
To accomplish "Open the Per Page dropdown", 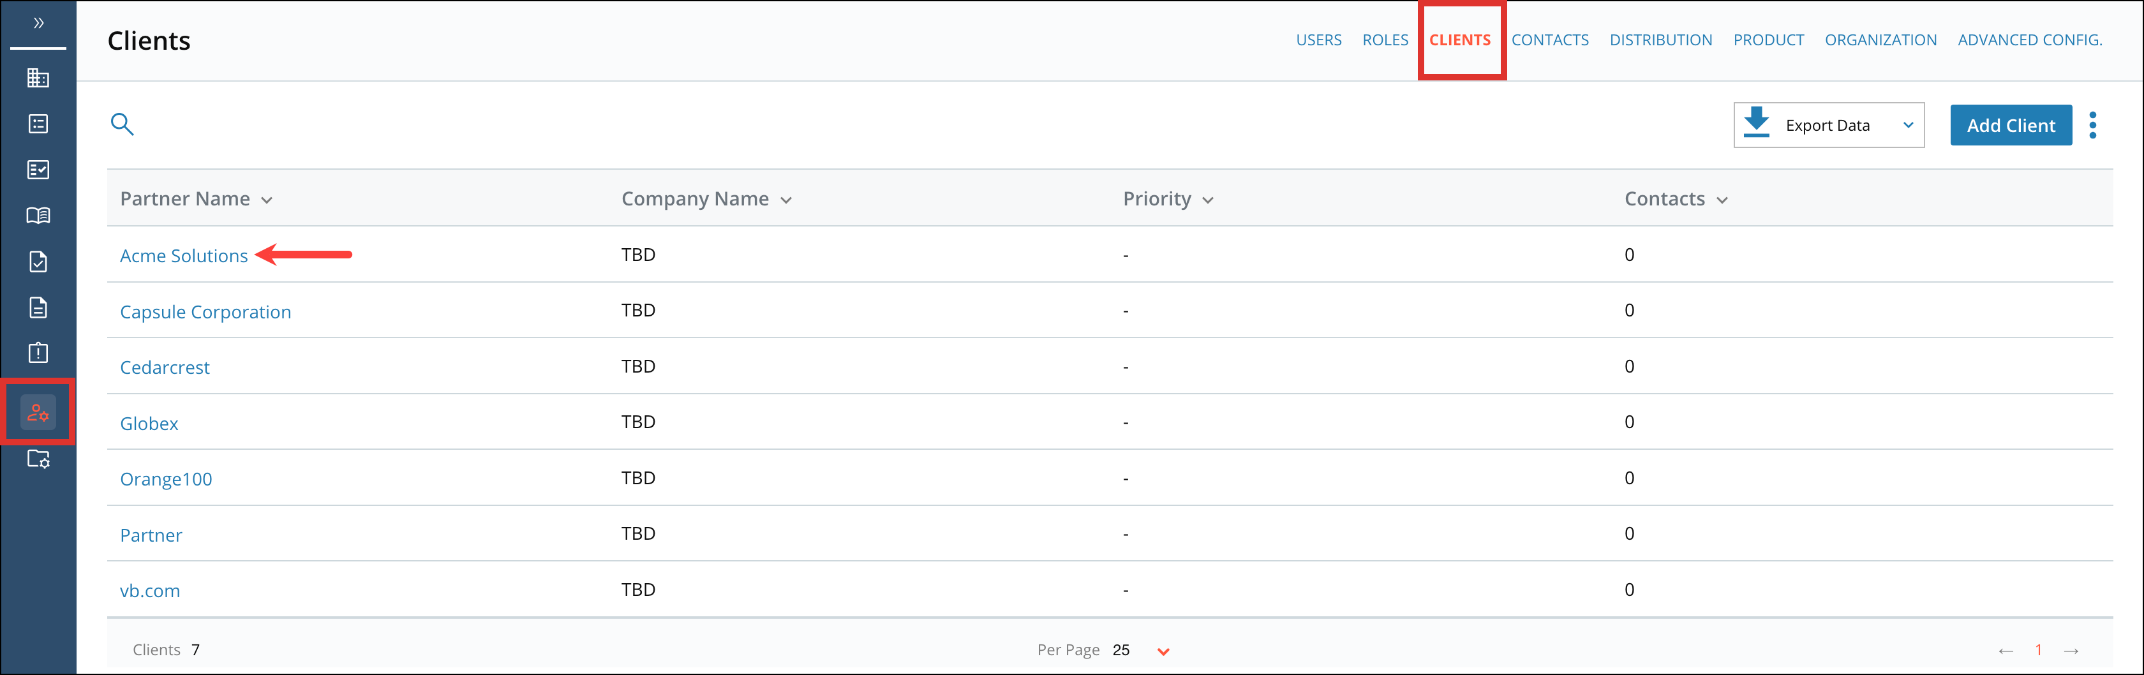I will [1163, 651].
